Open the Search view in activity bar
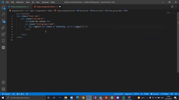Viewport: 179px width, 100px height. 3,14
